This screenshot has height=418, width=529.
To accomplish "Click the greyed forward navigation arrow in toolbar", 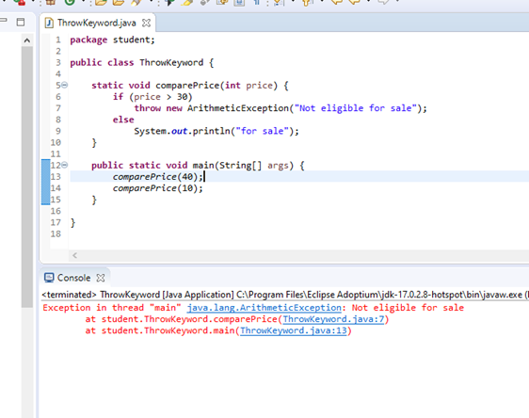I will (383, 2).
